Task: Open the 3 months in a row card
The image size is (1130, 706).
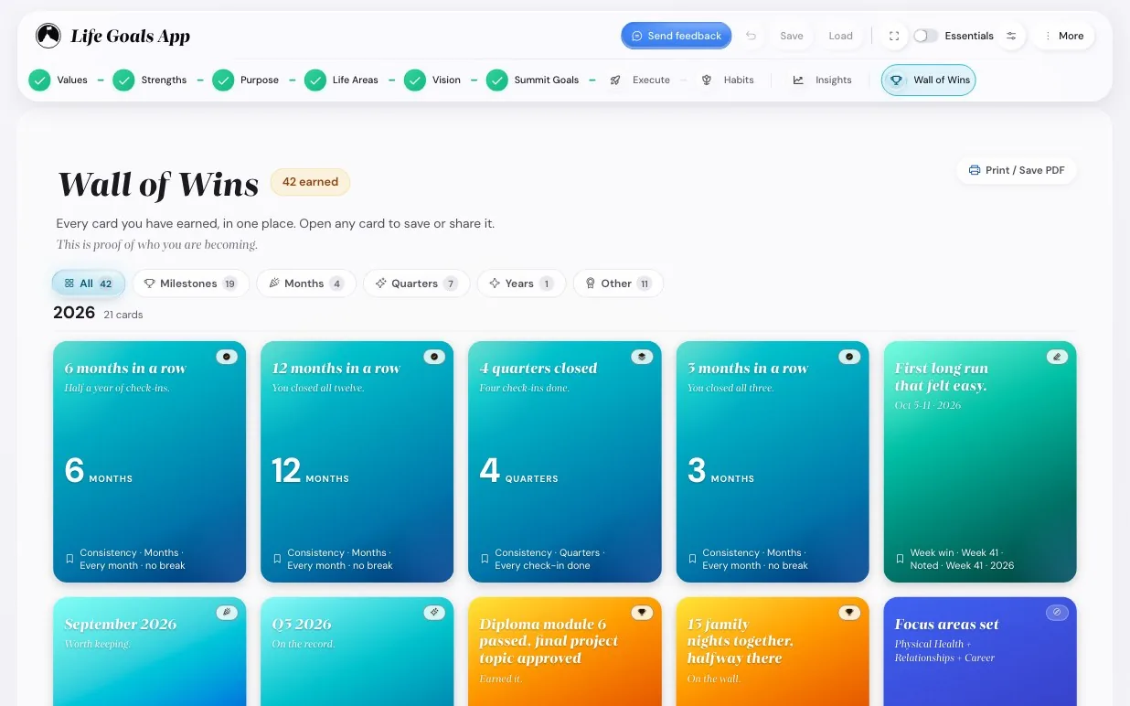Action: pos(773,462)
